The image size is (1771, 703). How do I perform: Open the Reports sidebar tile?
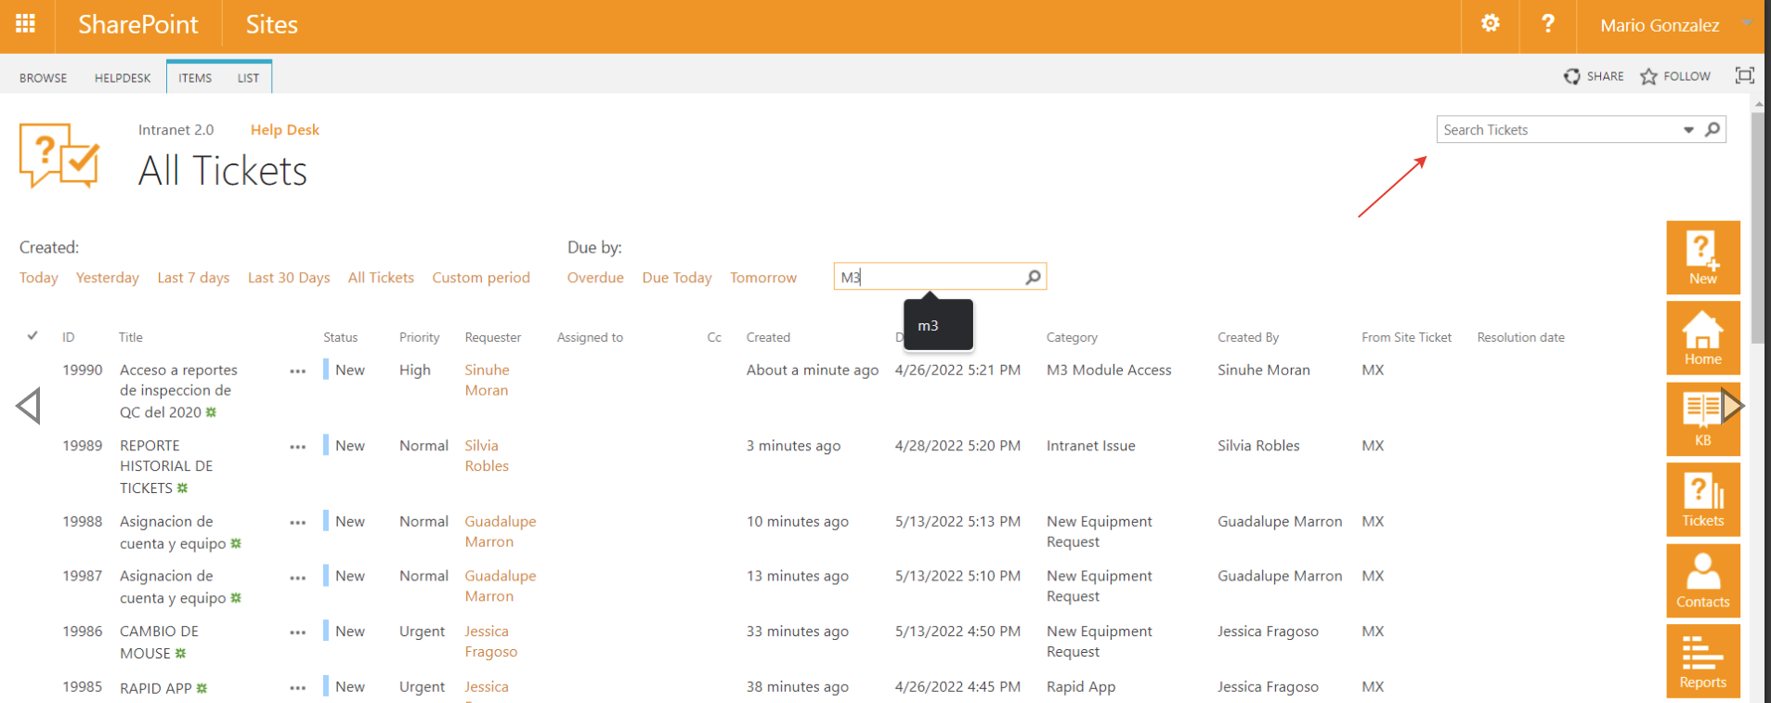coord(1702,661)
